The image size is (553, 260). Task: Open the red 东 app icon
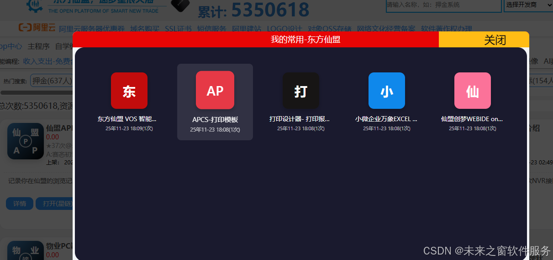[129, 91]
